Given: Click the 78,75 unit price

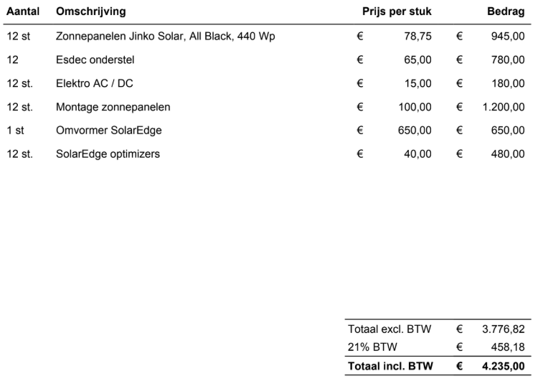Looking at the screenshot, I should (x=417, y=37).
